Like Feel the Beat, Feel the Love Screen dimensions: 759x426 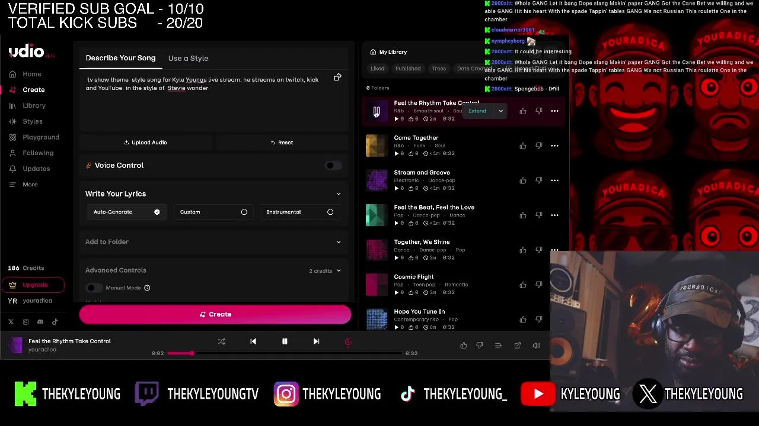pyautogui.click(x=523, y=215)
